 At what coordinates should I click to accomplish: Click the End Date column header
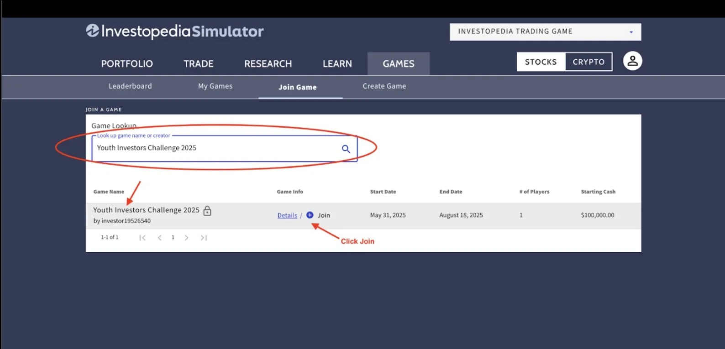coord(451,192)
